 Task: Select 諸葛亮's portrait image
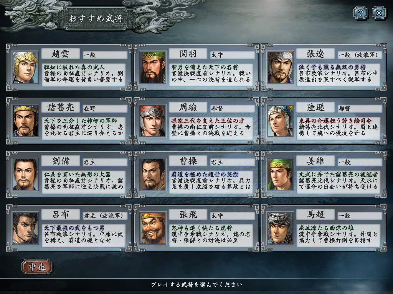pos(25,121)
